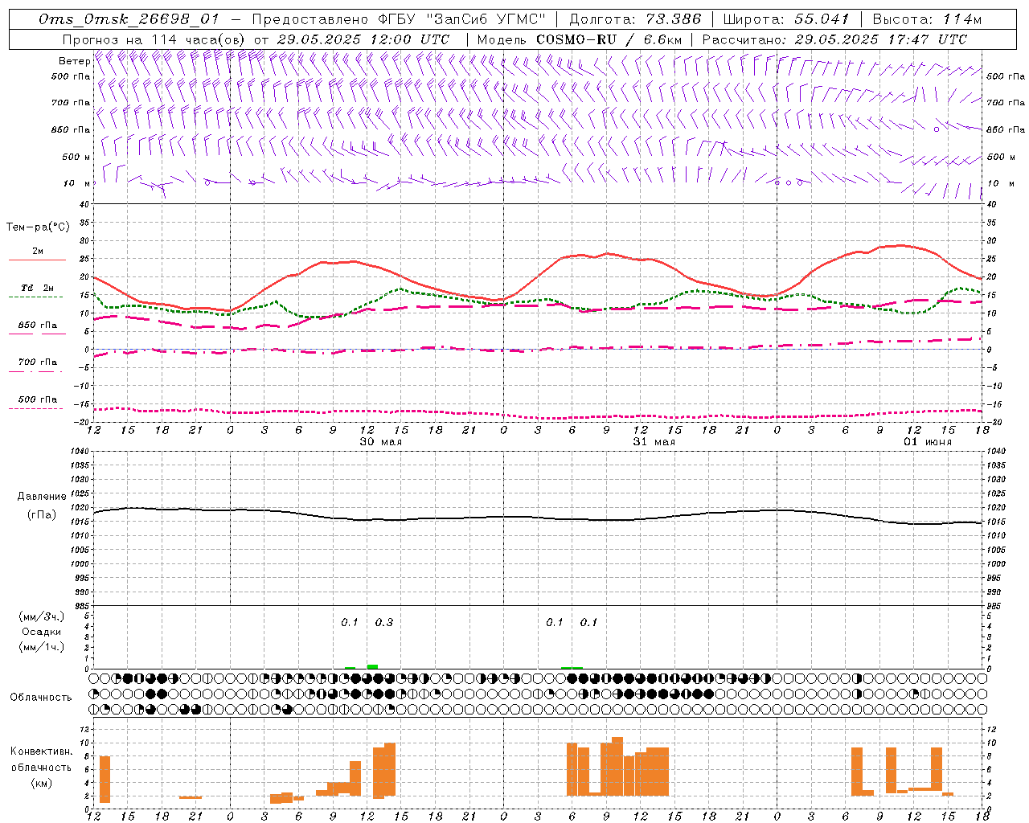The height and width of the screenshot is (823, 1029).
Task: Click the Ветер section label
Action: coord(74,61)
